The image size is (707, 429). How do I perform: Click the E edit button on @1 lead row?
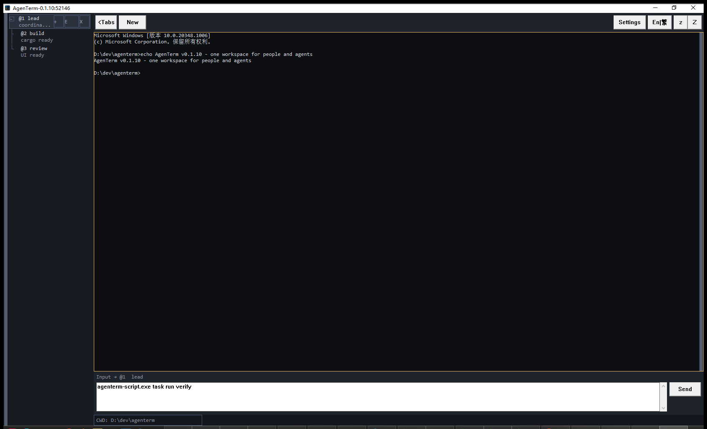click(71, 22)
